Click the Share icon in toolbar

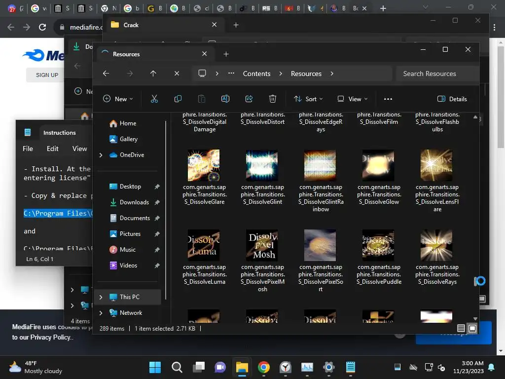tap(249, 99)
